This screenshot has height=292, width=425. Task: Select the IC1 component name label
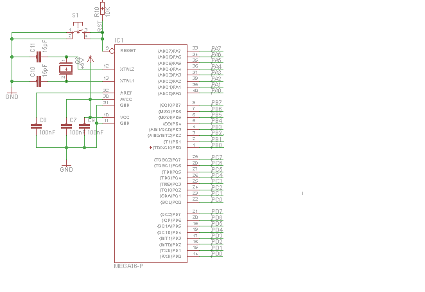click(x=119, y=41)
